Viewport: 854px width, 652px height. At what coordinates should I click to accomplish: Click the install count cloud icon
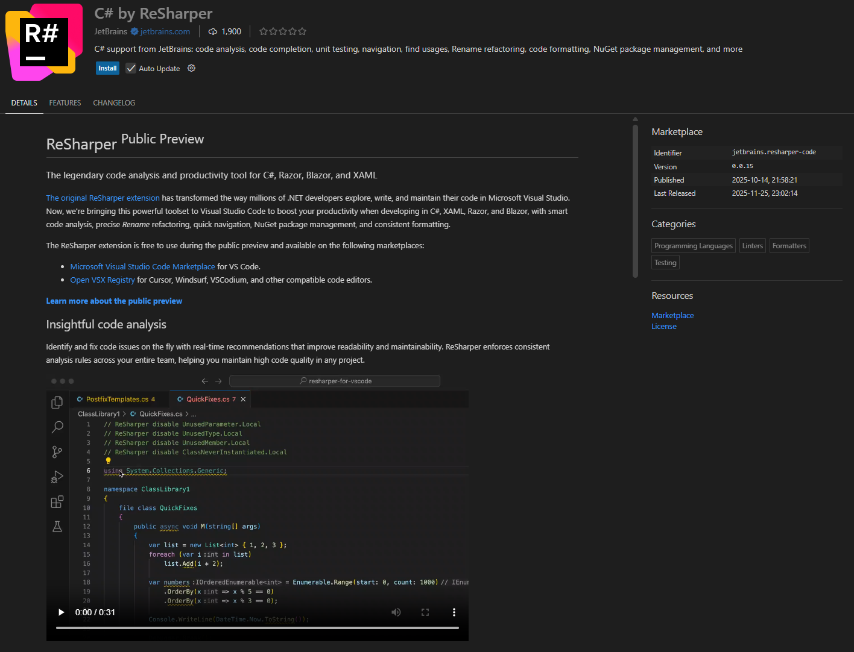click(x=212, y=31)
